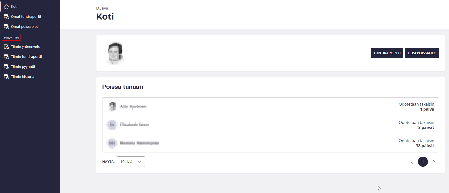The width and height of the screenshot is (449, 193).
Task: Click the Tiimin historia sidebar icon
Action: point(7,77)
